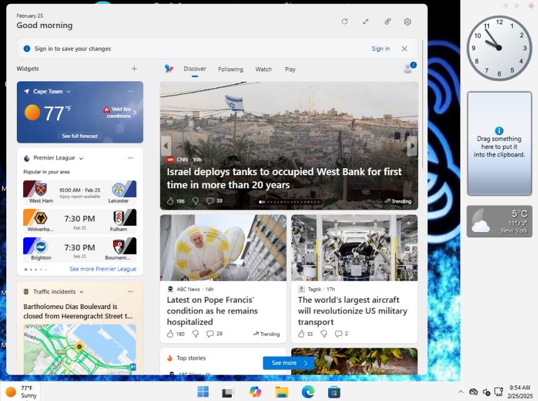Open West Ham vs Leicester match
The height and width of the screenshot is (401, 538).
79,193
